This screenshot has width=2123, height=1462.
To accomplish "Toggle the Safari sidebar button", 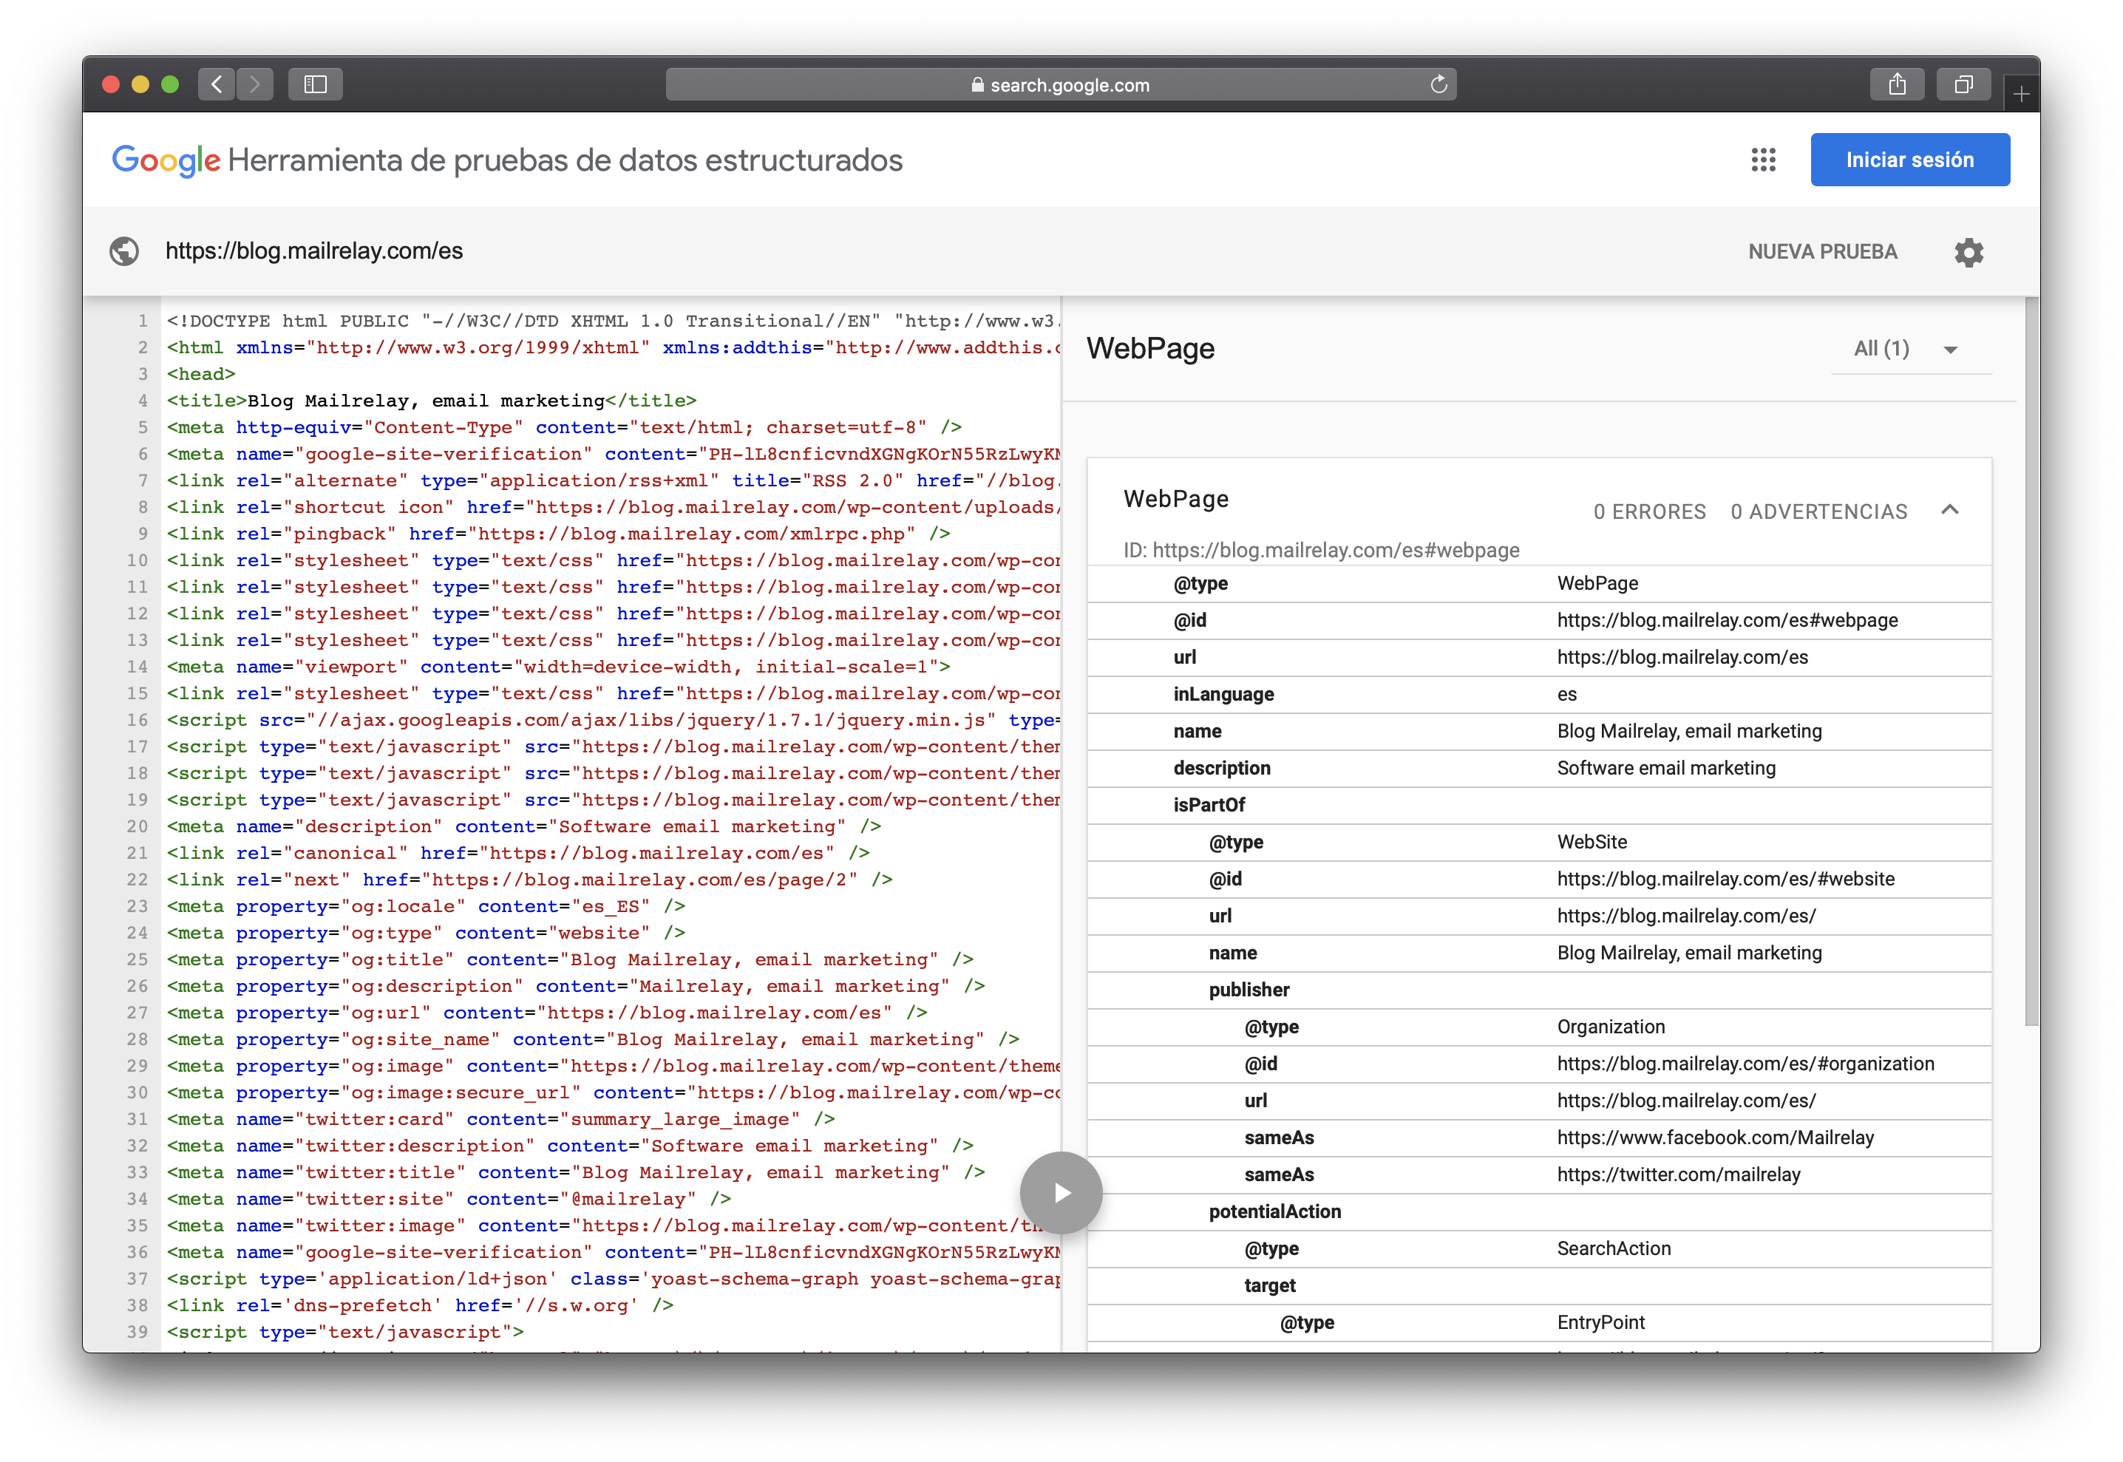I will (x=315, y=84).
